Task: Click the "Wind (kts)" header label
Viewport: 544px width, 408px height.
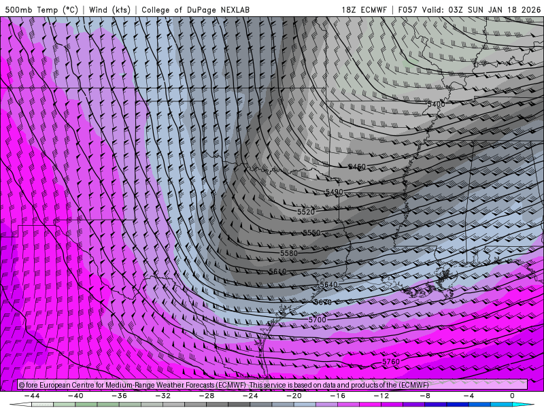Action: pos(109,10)
